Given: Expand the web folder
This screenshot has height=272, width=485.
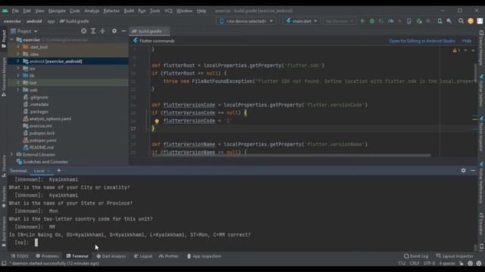Looking at the screenshot, I should [x=18, y=90].
